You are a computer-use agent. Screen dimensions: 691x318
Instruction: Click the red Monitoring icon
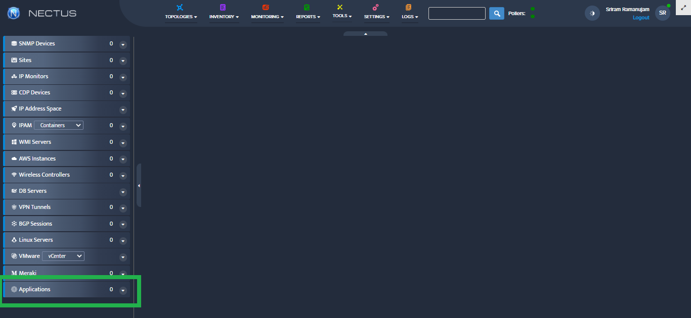tap(266, 7)
